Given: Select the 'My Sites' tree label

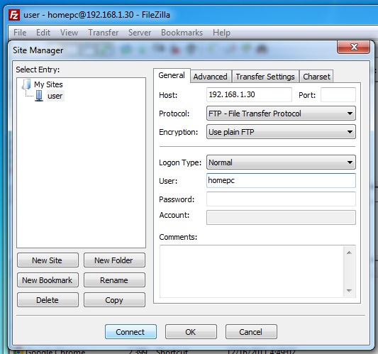Looking at the screenshot, I should 48,84.
